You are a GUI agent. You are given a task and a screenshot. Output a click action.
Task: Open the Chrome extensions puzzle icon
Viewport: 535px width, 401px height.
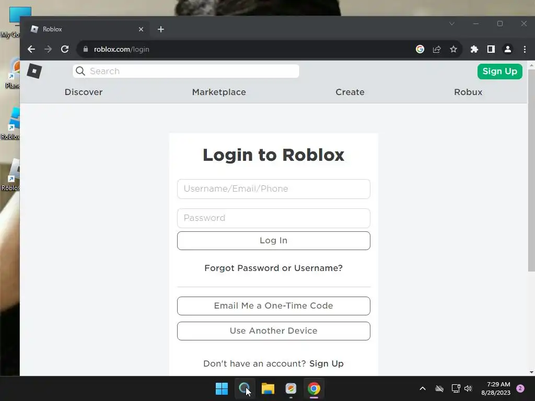tap(474, 49)
